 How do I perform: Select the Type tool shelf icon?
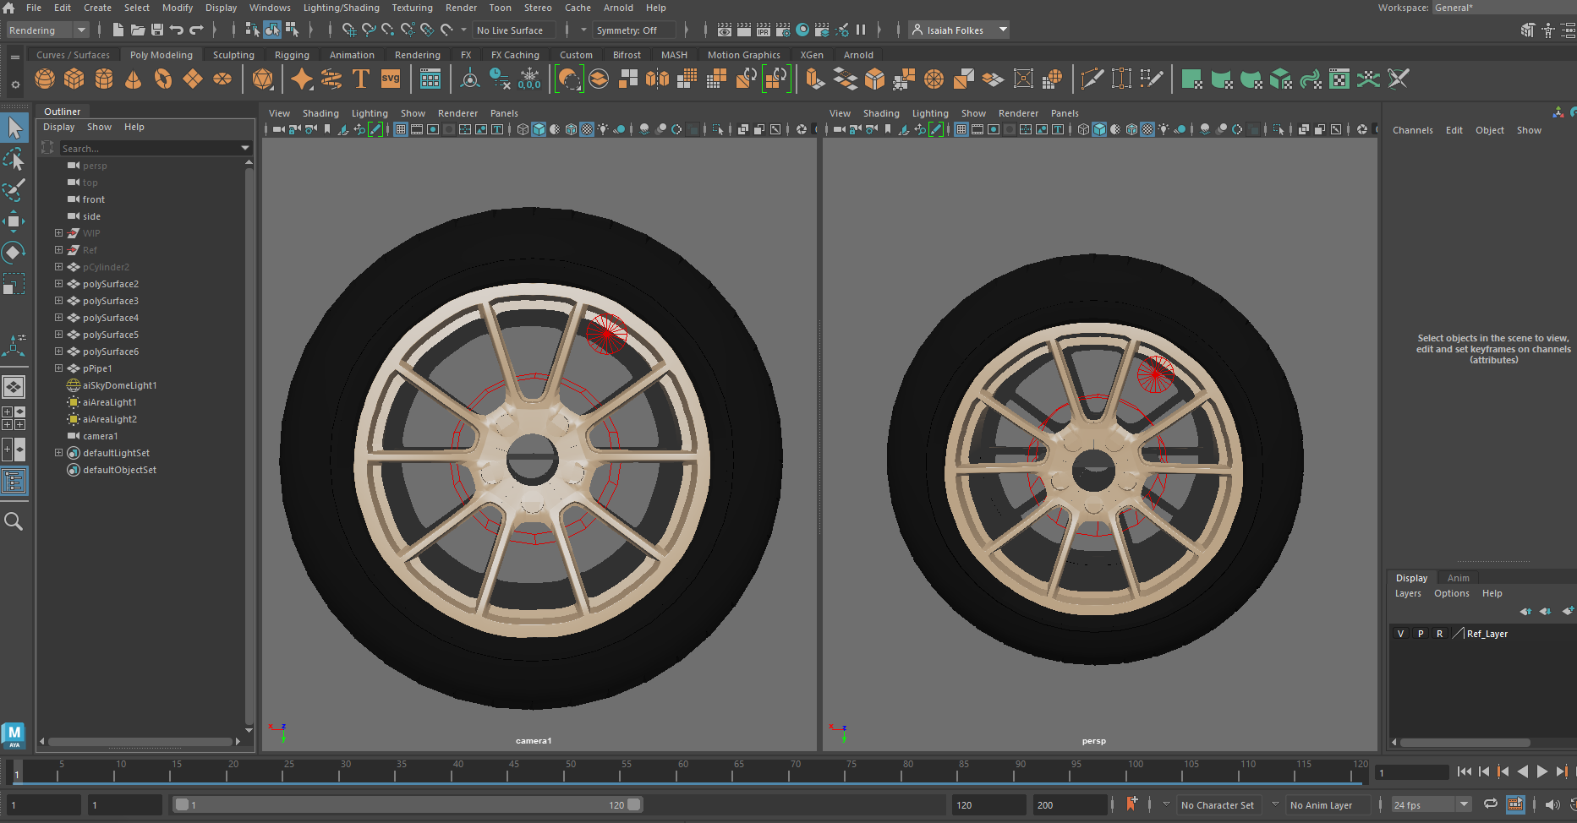point(361,79)
